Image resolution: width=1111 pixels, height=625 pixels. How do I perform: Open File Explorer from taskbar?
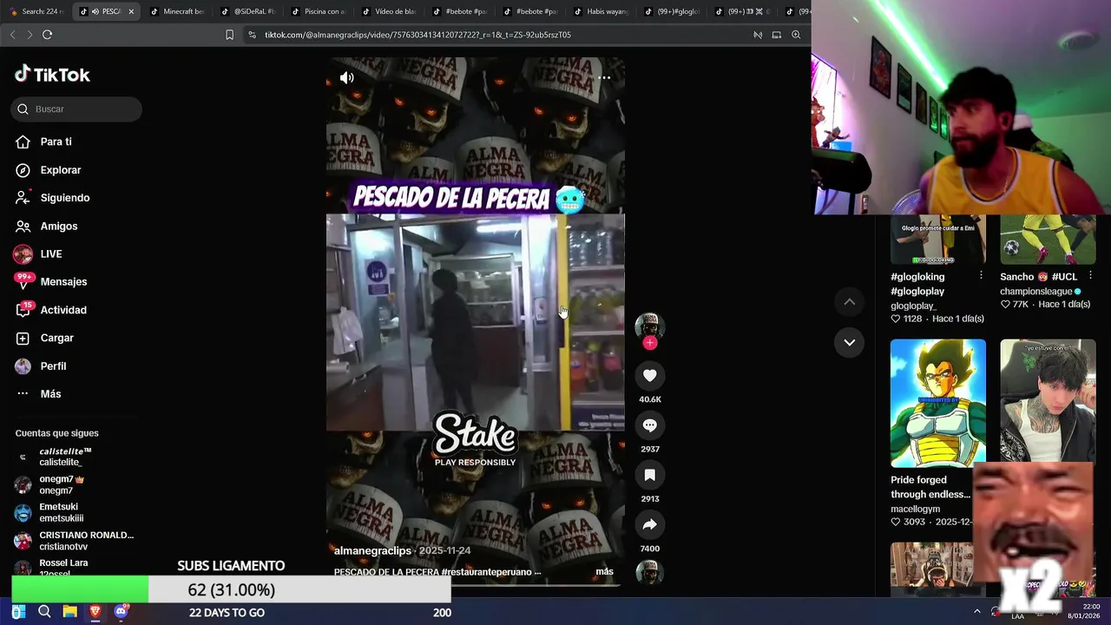coord(69,612)
